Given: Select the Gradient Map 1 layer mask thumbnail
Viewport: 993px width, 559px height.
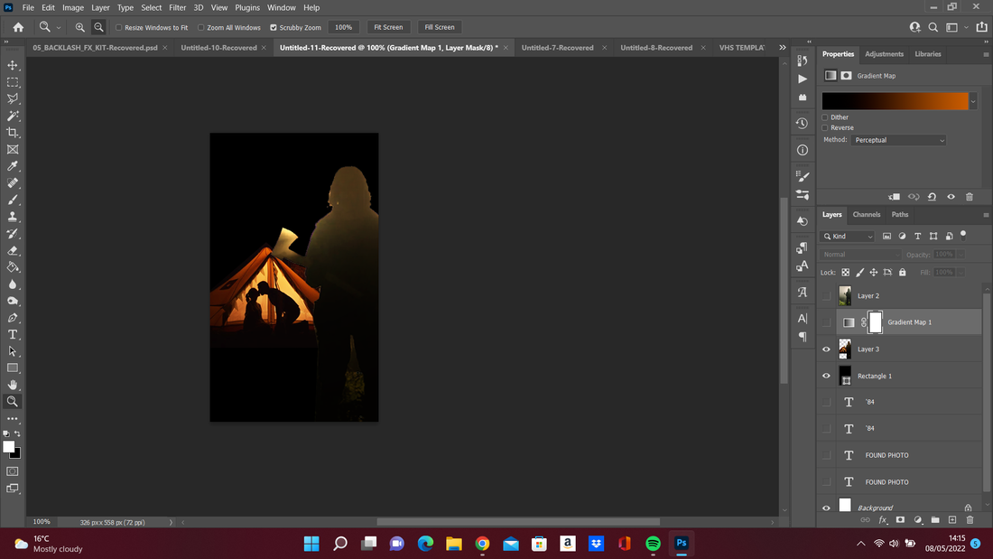Looking at the screenshot, I should pos(876,322).
